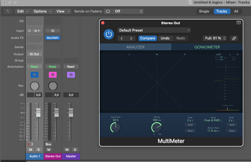Go to next preset arrow
This screenshot has height=162, width=251.
(x=131, y=38)
